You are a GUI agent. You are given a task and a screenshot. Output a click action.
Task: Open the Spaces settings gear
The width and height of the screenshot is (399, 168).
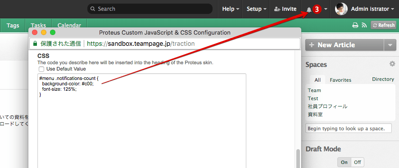(392, 64)
